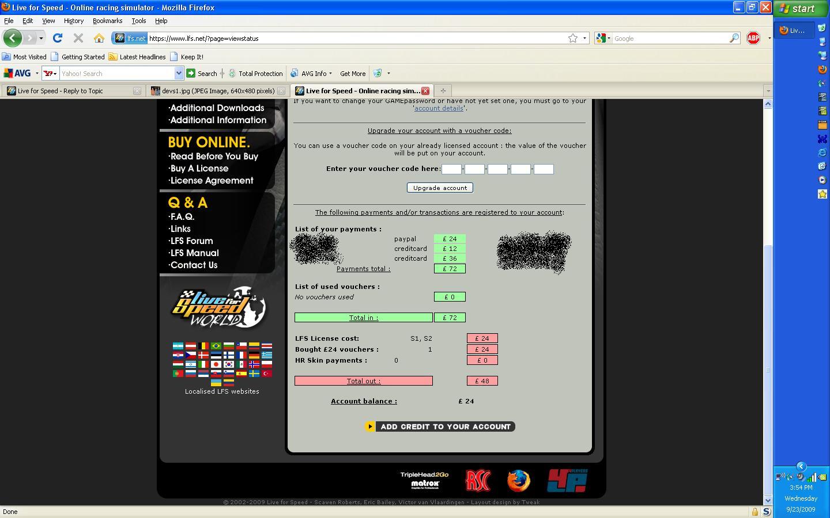
Task: Select the Sweden flag localised site
Action: coord(254,374)
